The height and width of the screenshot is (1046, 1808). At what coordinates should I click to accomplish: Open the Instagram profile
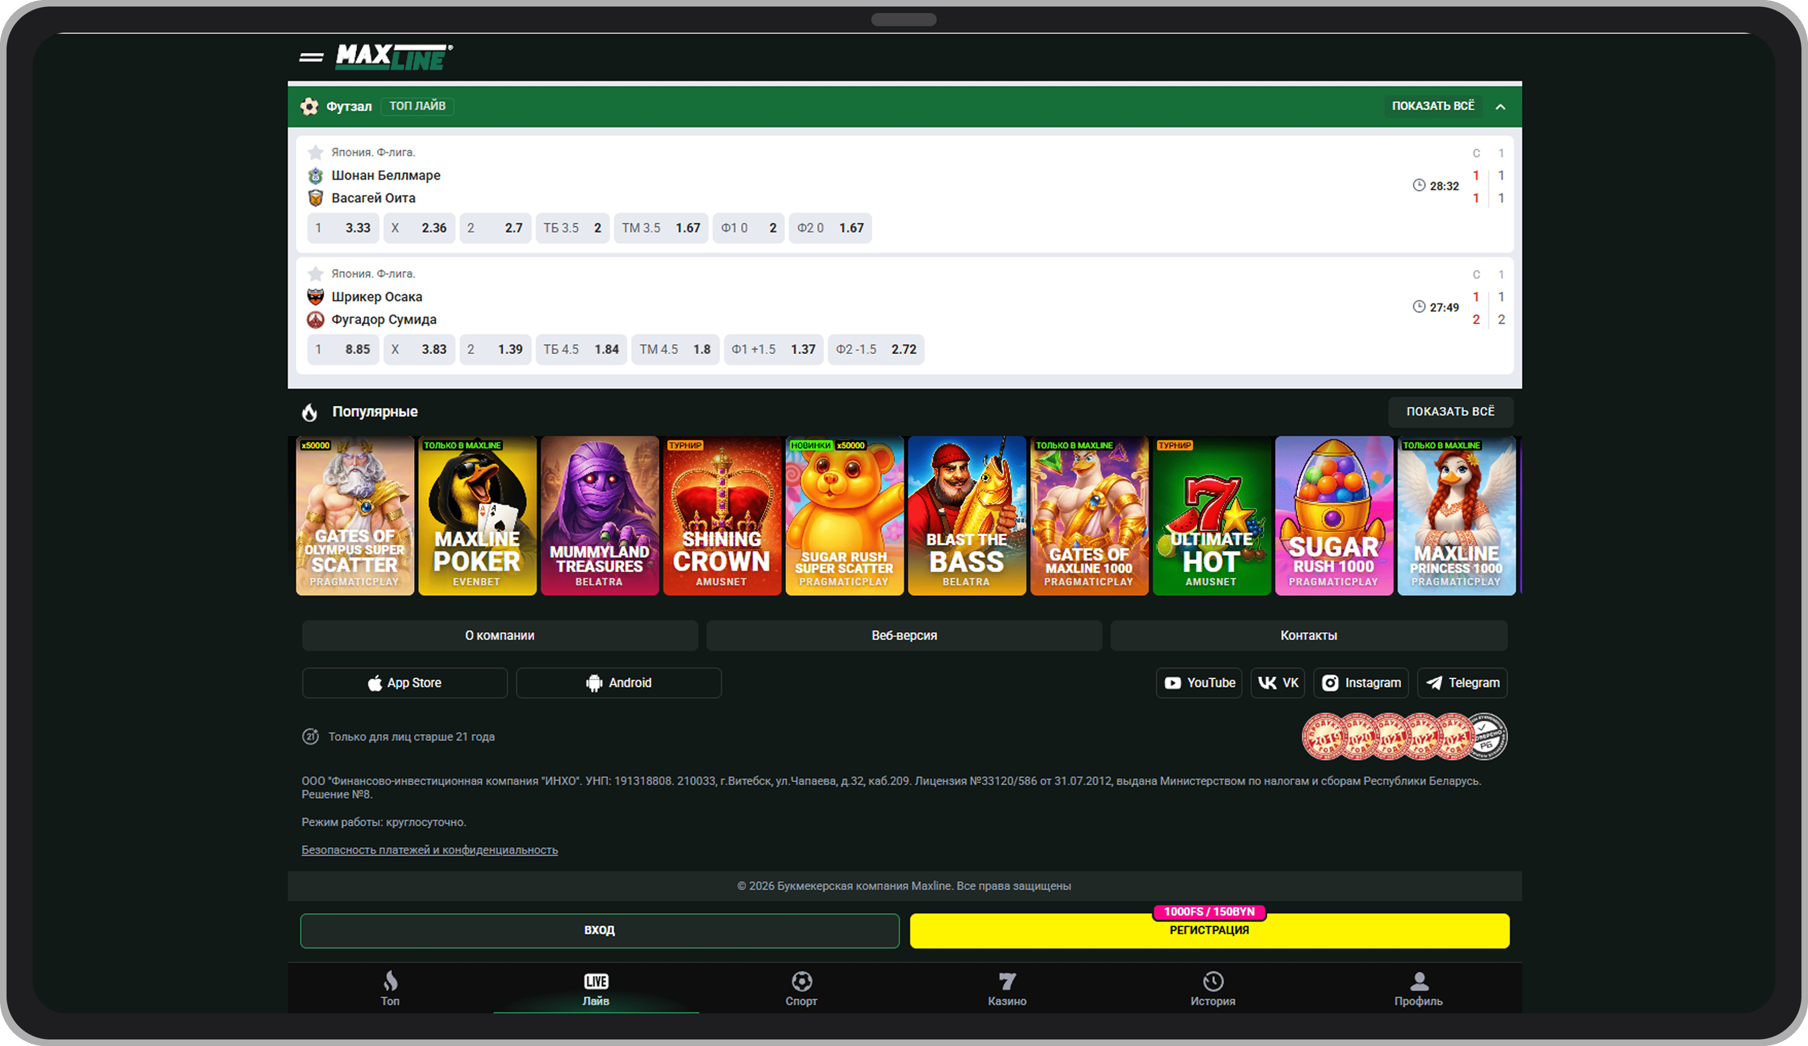1362,684
